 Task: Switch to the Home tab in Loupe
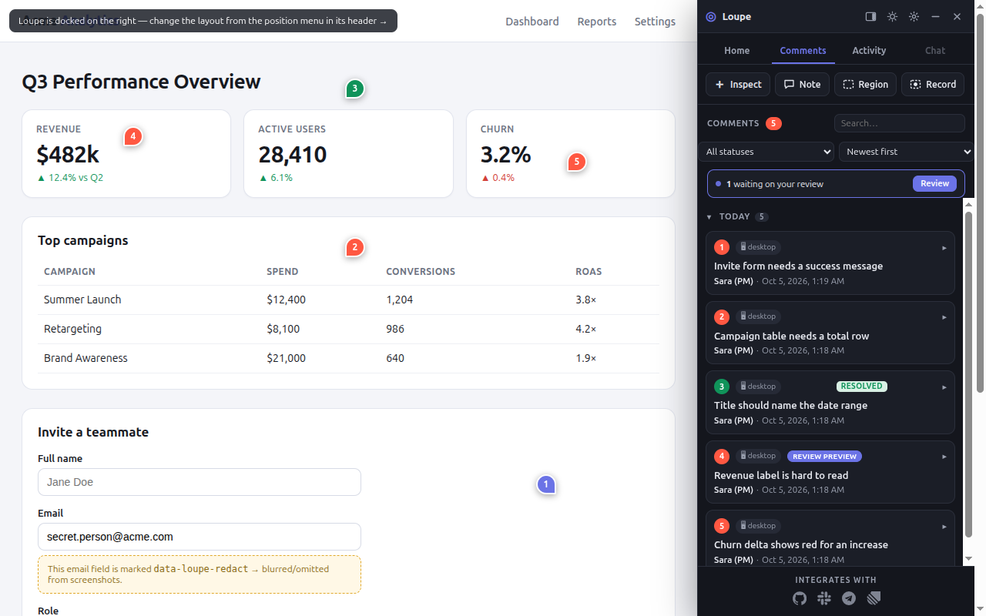[x=736, y=50]
